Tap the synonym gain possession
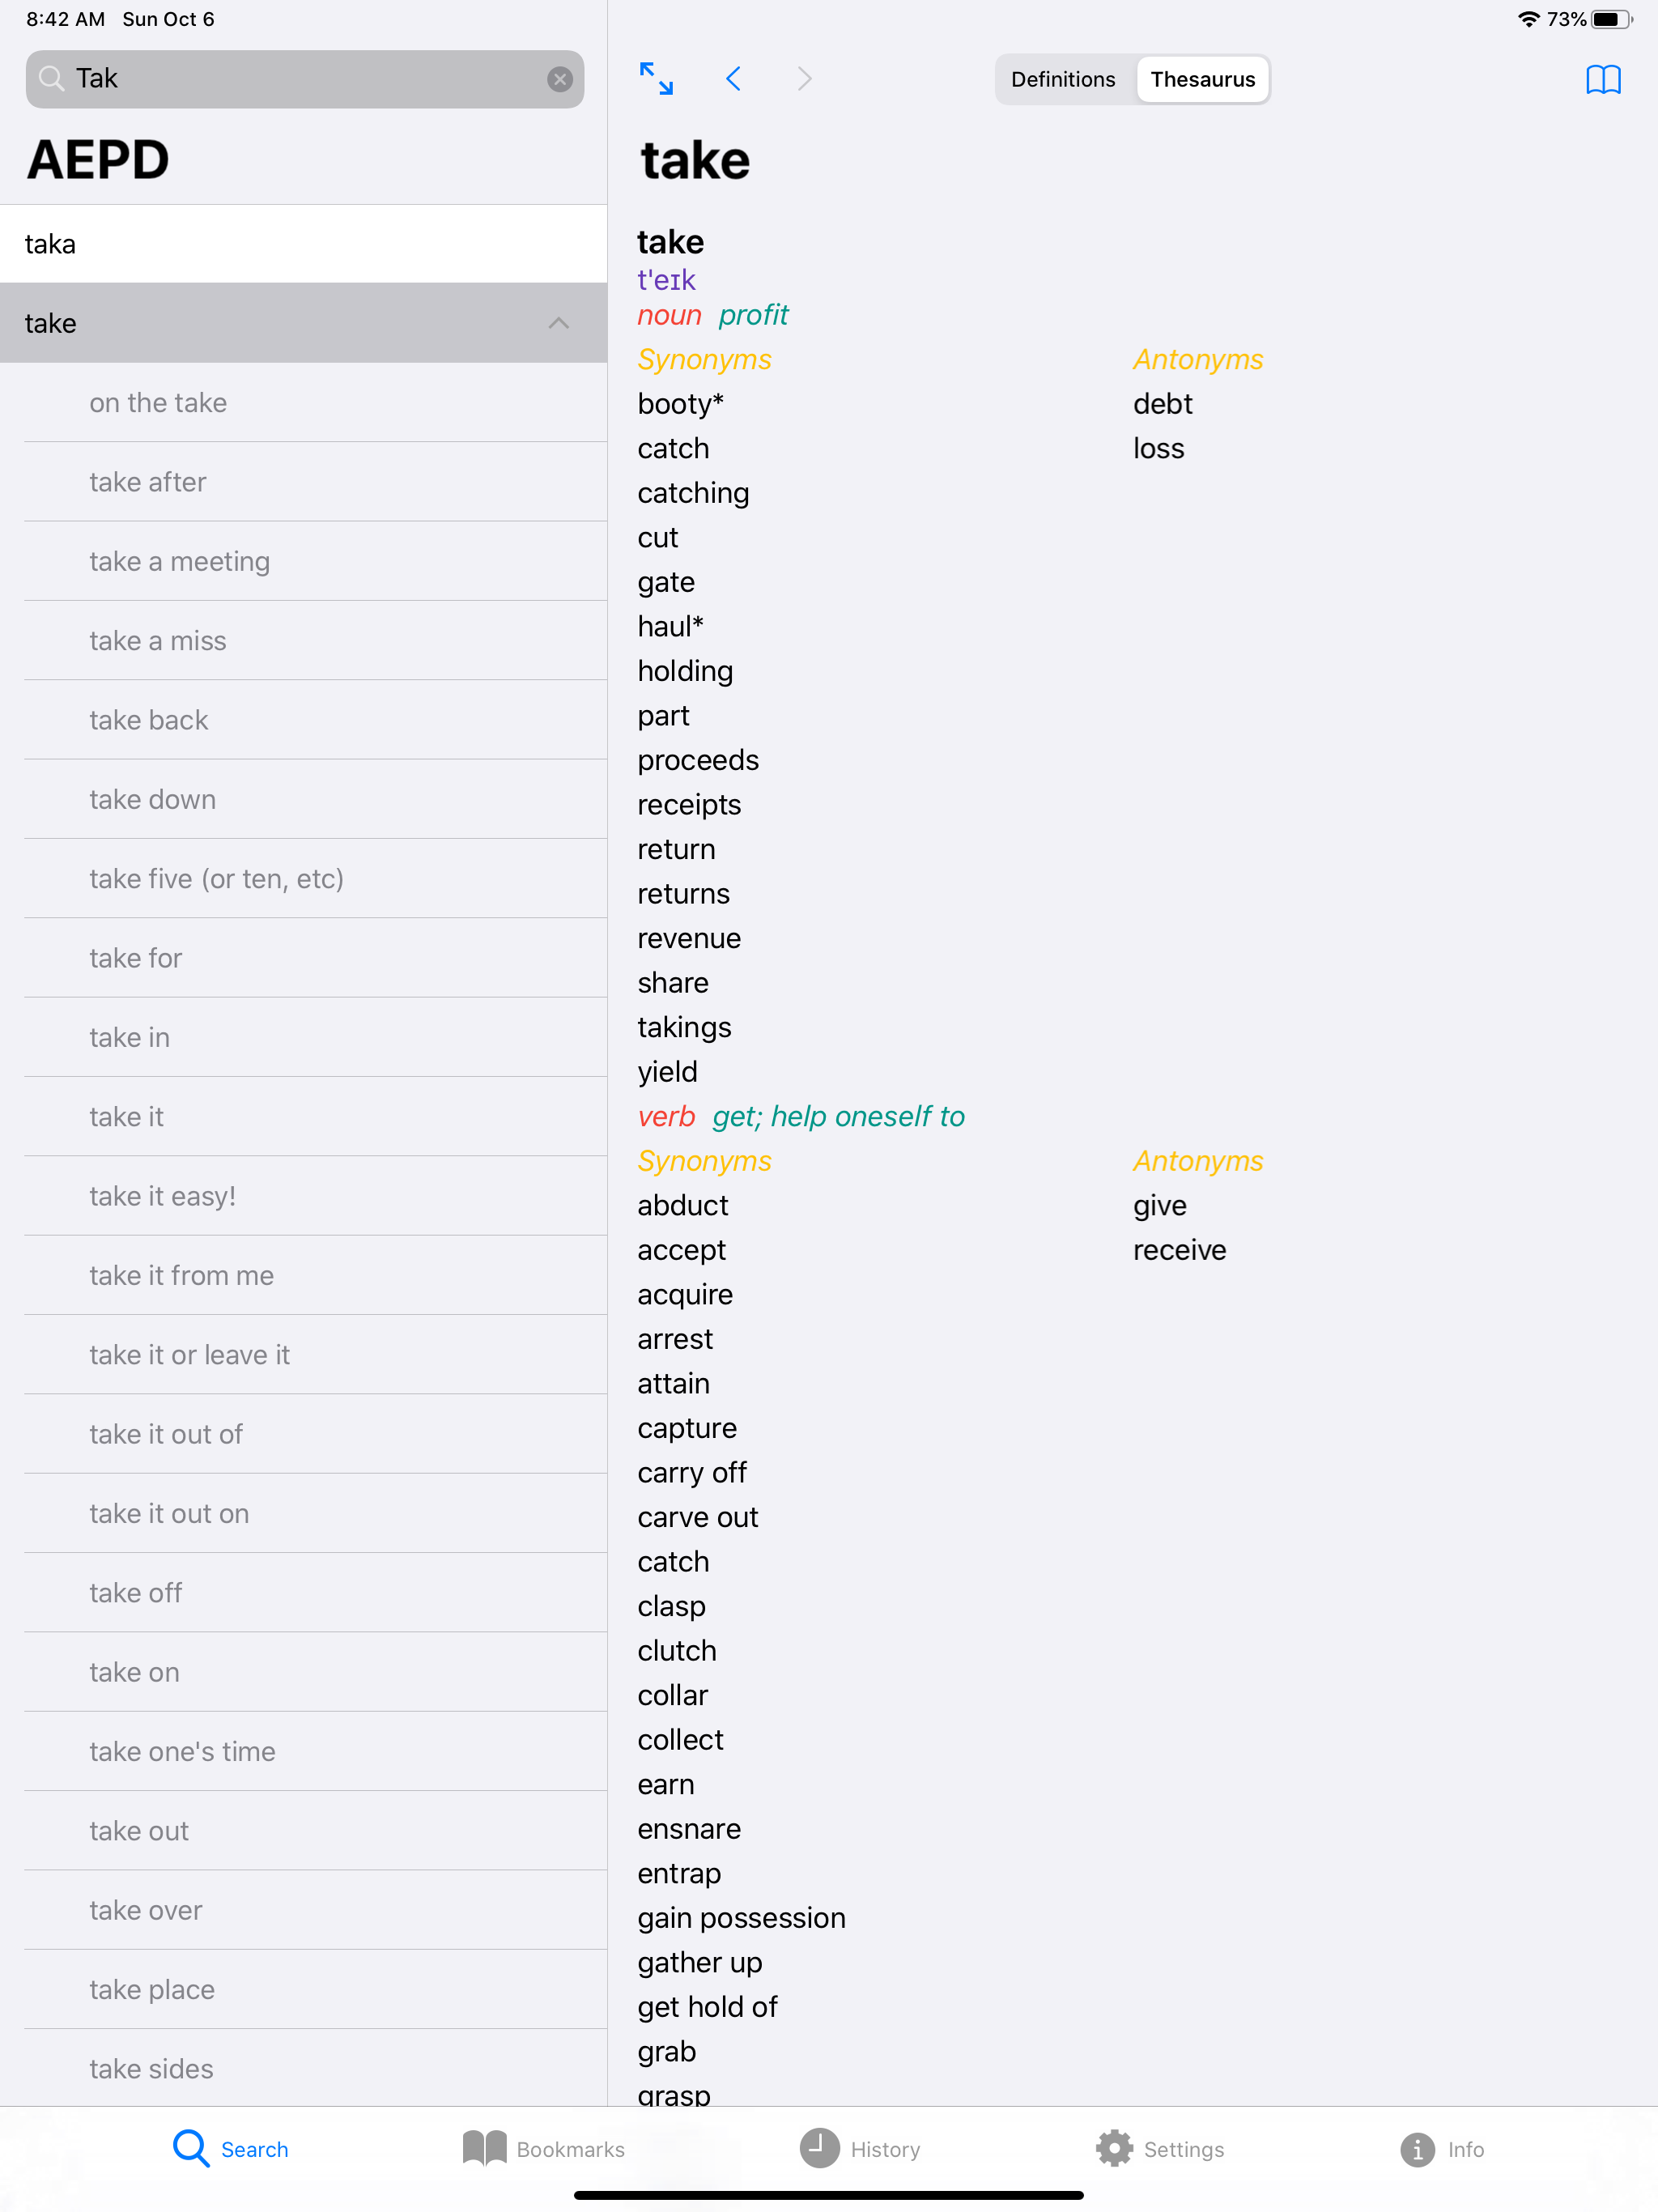The height and width of the screenshot is (2212, 1658). (741, 1918)
